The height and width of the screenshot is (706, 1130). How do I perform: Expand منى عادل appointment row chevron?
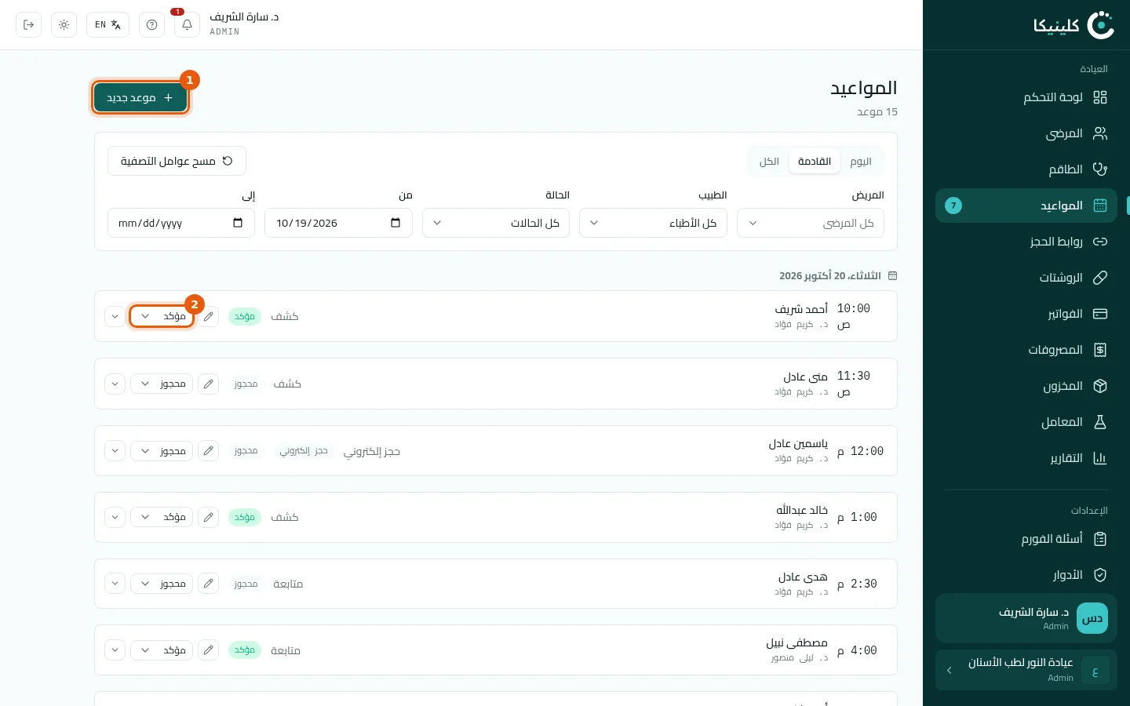pos(115,384)
